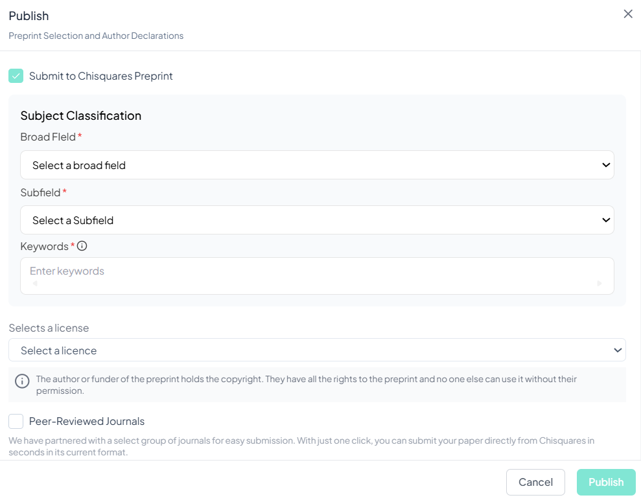Click the 'Submit to Chisquares Preprint' label text
Image resolution: width=641 pixels, height=502 pixels.
tap(100, 76)
